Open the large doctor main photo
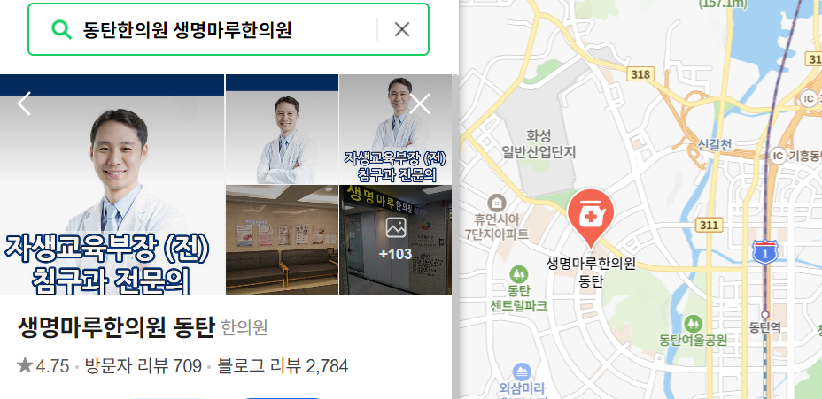 tap(112, 184)
